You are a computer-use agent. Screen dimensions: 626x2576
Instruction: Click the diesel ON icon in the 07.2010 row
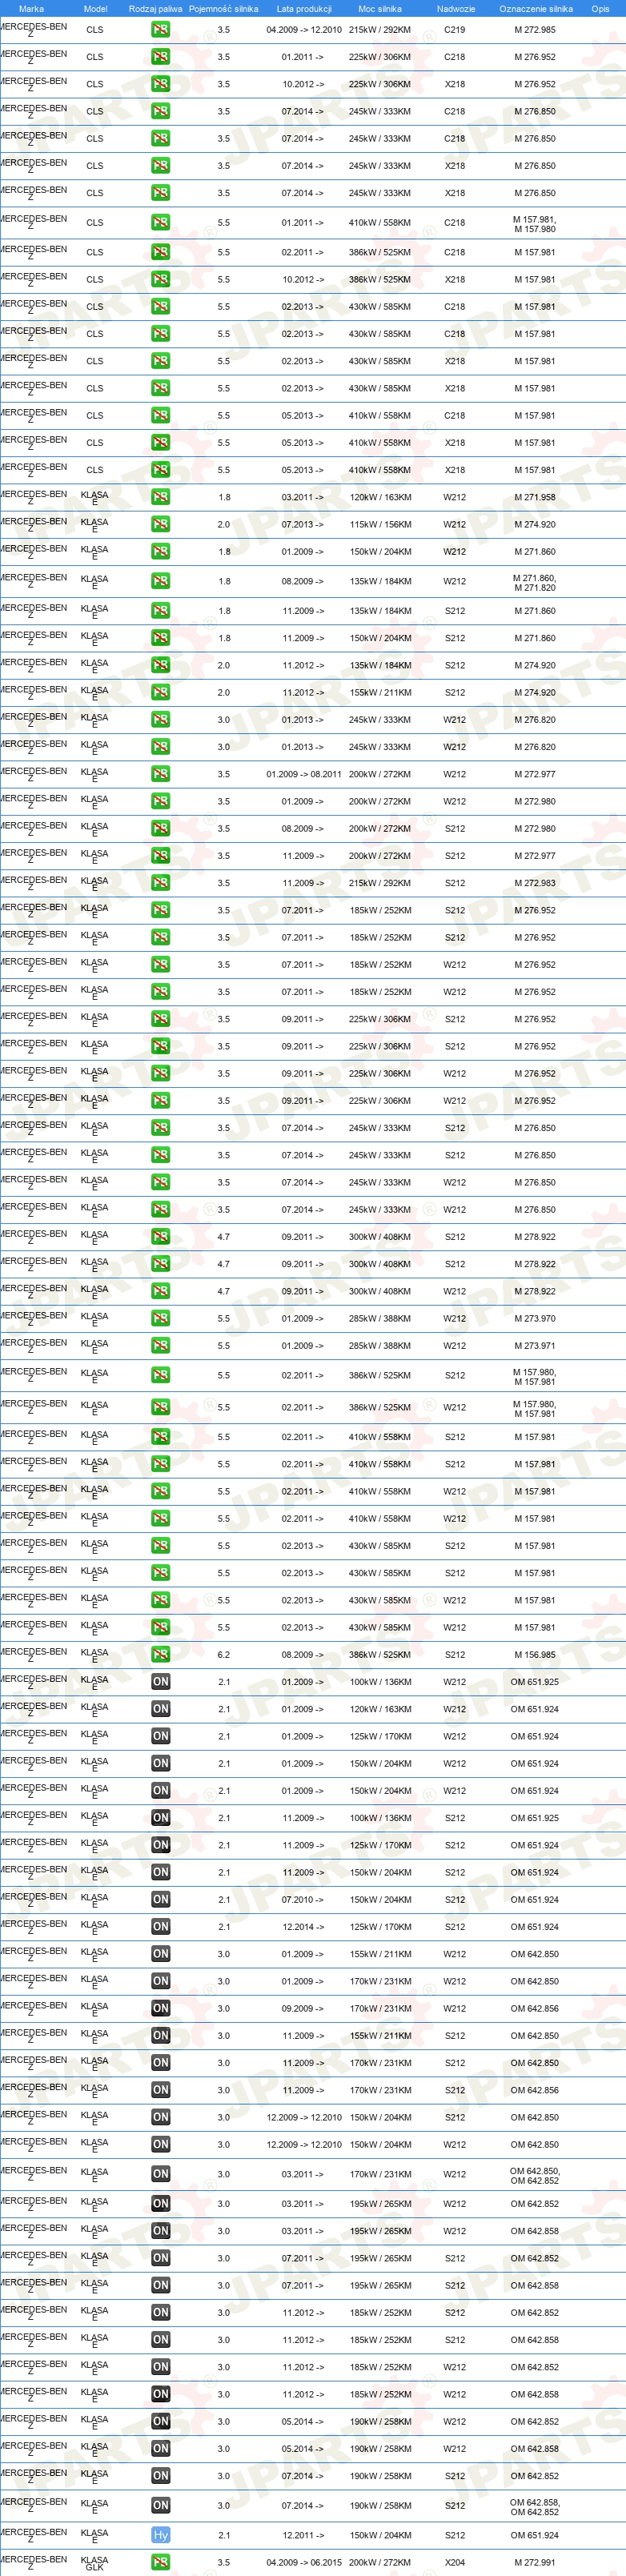coord(160,1900)
